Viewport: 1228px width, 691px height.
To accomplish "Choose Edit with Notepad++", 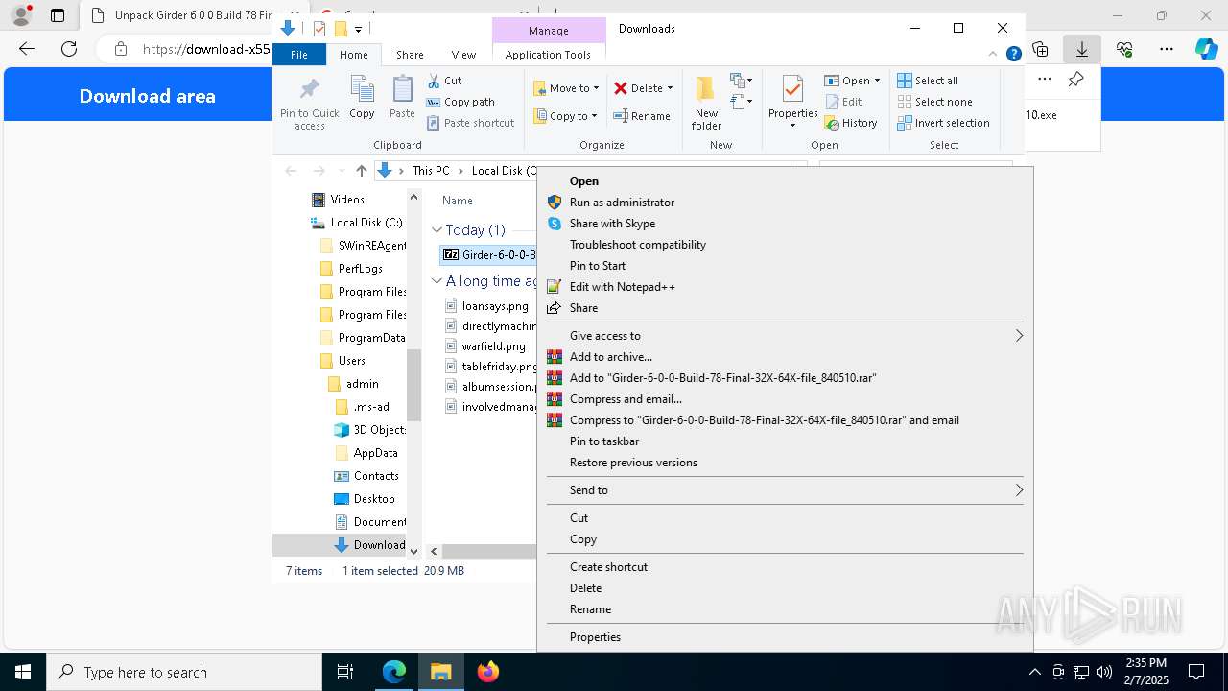I will point(785,287).
